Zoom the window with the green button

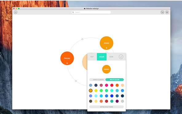coord(19,9)
